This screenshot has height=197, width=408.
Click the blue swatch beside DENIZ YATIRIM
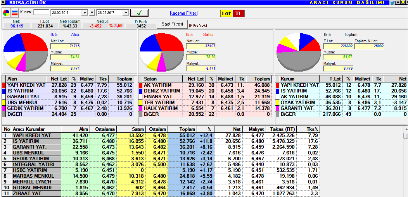141,91
